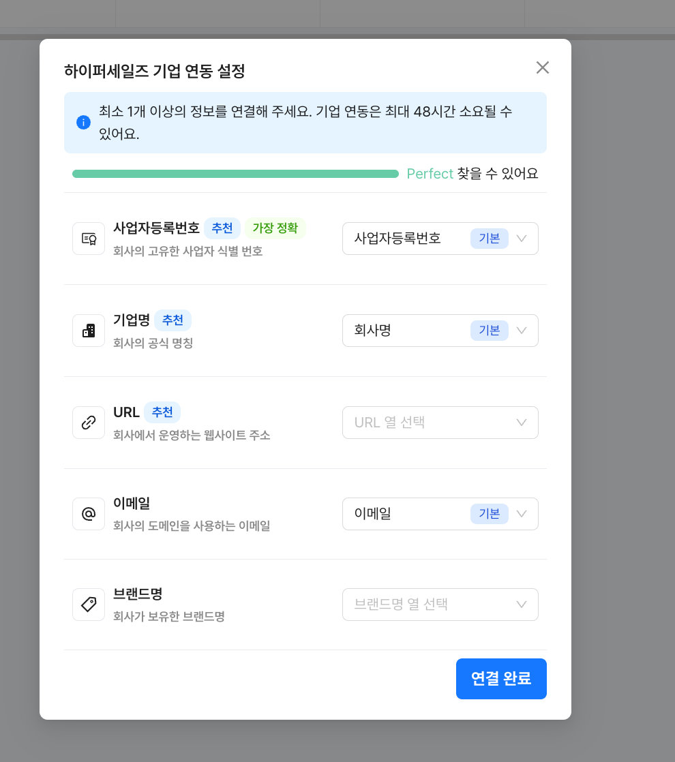675x762 pixels.
Task: Click the 가장 정확 green badge
Action: click(275, 228)
